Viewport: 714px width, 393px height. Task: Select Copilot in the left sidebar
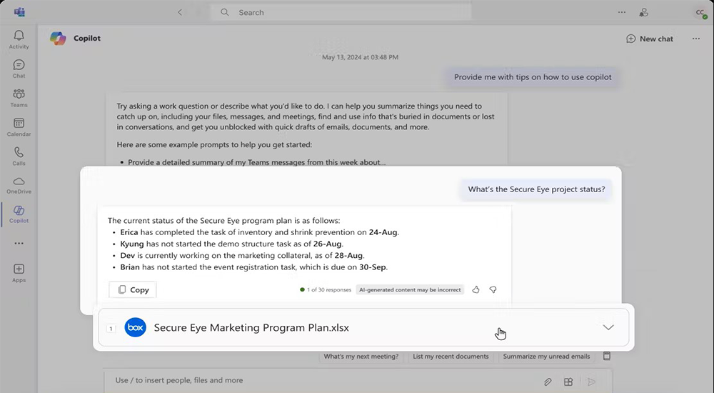point(19,214)
